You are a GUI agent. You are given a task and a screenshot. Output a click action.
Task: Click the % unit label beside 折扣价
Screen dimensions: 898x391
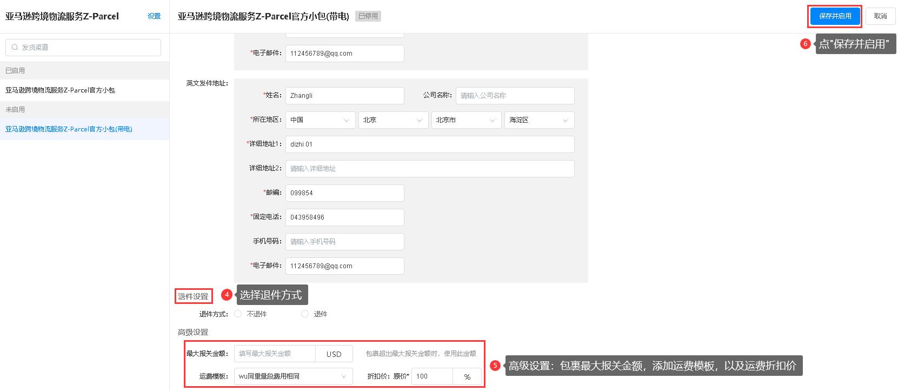click(x=467, y=377)
